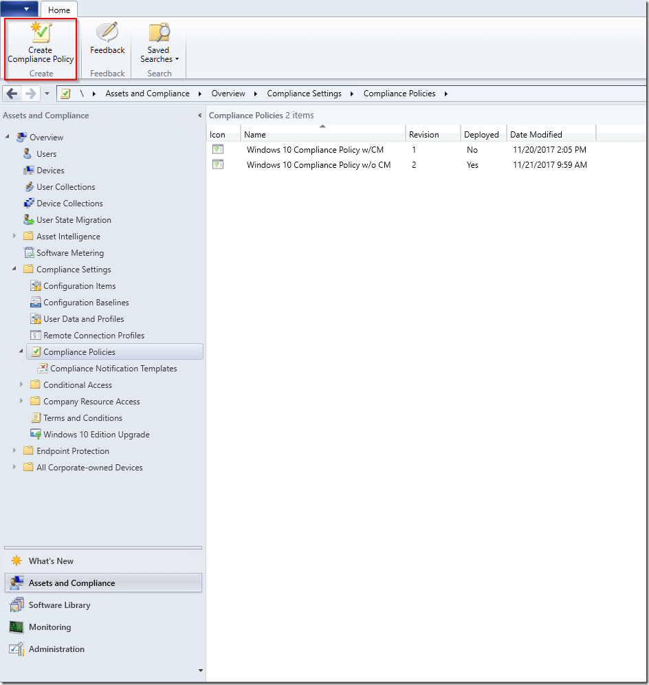The image size is (649, 685).
Task: Click the back navigation arrow
Action: point(12,94)
